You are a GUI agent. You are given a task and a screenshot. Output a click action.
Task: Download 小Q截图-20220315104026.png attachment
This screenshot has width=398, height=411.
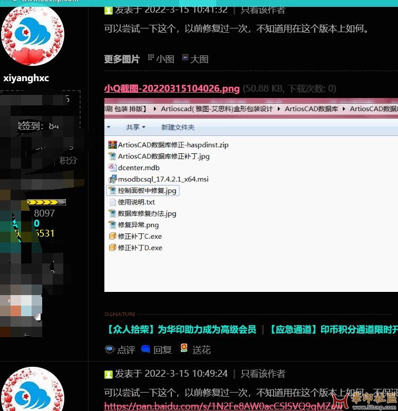point(172,89)
